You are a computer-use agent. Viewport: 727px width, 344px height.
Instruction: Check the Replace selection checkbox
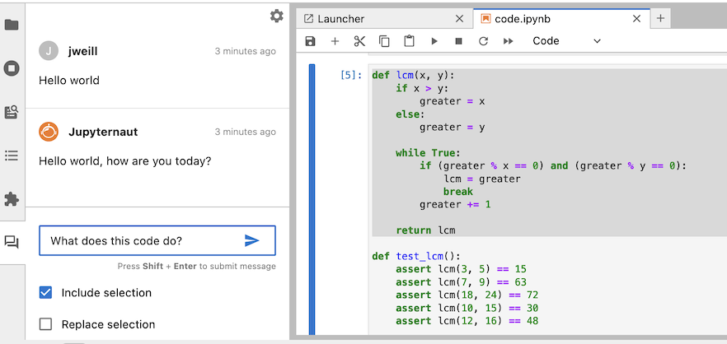pos(45,324)
